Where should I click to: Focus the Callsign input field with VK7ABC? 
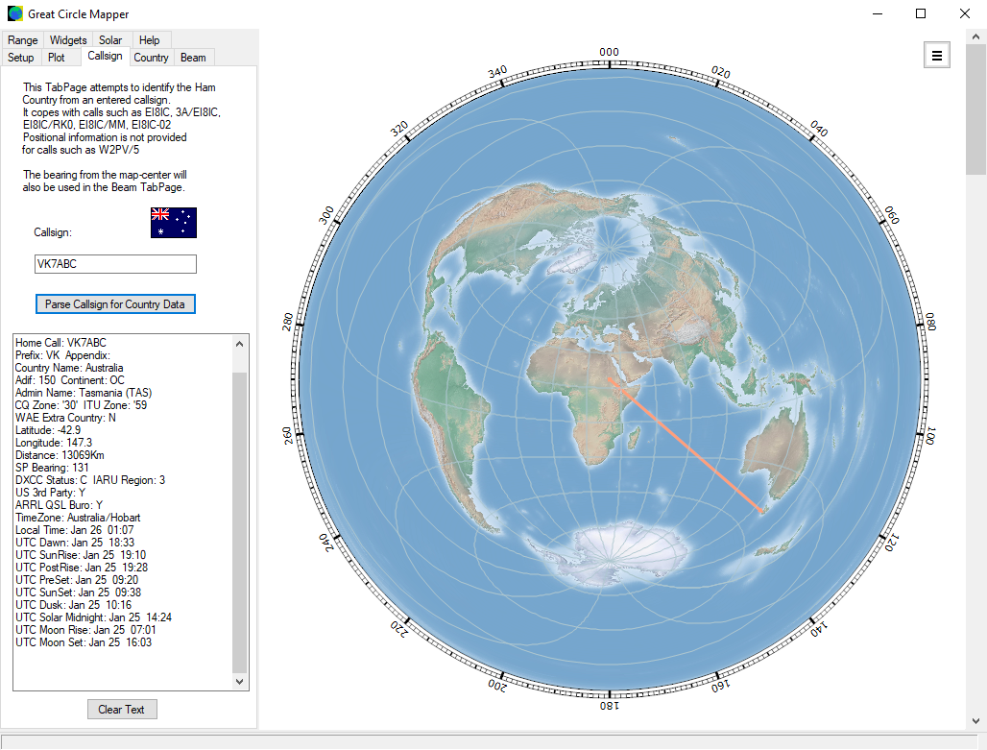pyautogui.click(x=115, y=264)
